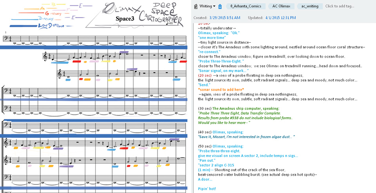Open the Writing notebook dropdown arrow

(214, 6)
